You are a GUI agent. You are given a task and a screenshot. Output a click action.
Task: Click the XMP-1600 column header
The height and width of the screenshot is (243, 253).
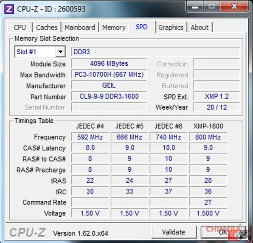[x=208, y=126]
